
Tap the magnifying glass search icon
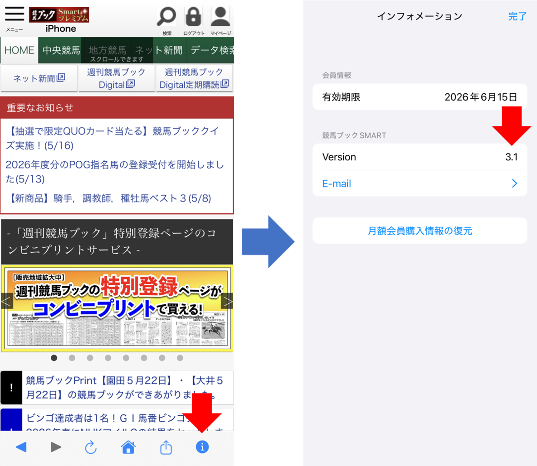pos(167,17)
